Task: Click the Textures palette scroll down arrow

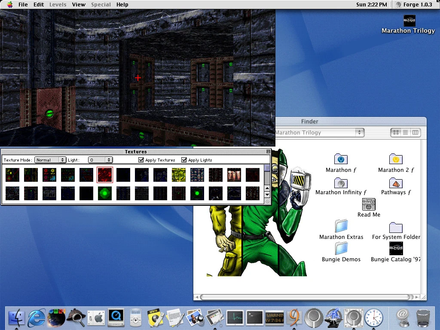Action: [x=267, y=194]
